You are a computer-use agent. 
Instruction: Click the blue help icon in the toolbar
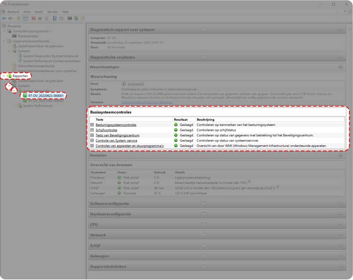tap(55, 18)
